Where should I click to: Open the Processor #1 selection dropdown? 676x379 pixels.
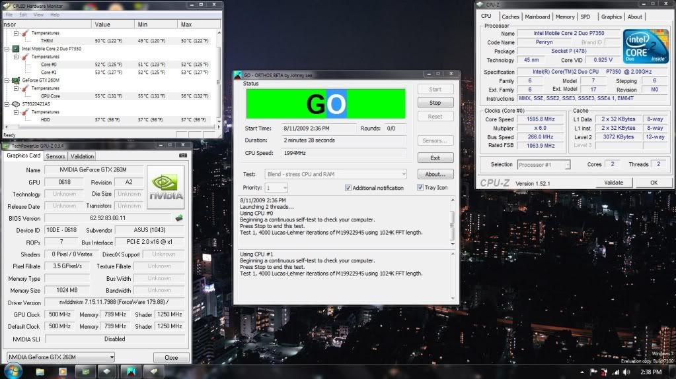(544, 164)
